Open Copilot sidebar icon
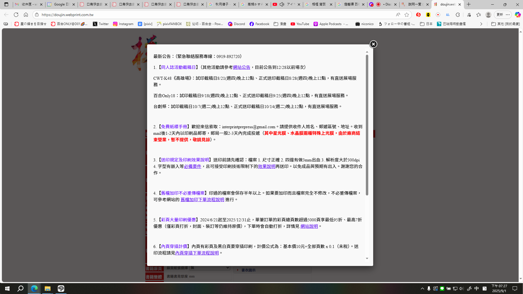The image size is (523, 294). 518,15
